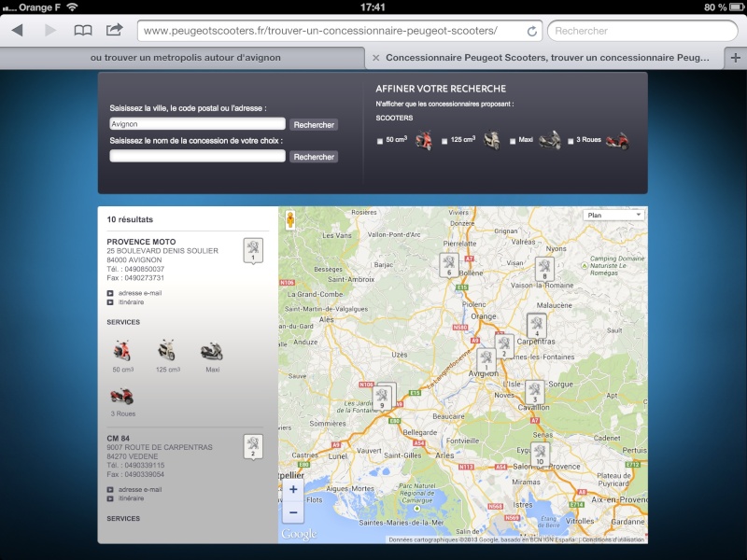The width and height of the screenshot is (747, 560).
Task: Tap the battery 80 % status indicator
Action: click(x=722, y=7)
